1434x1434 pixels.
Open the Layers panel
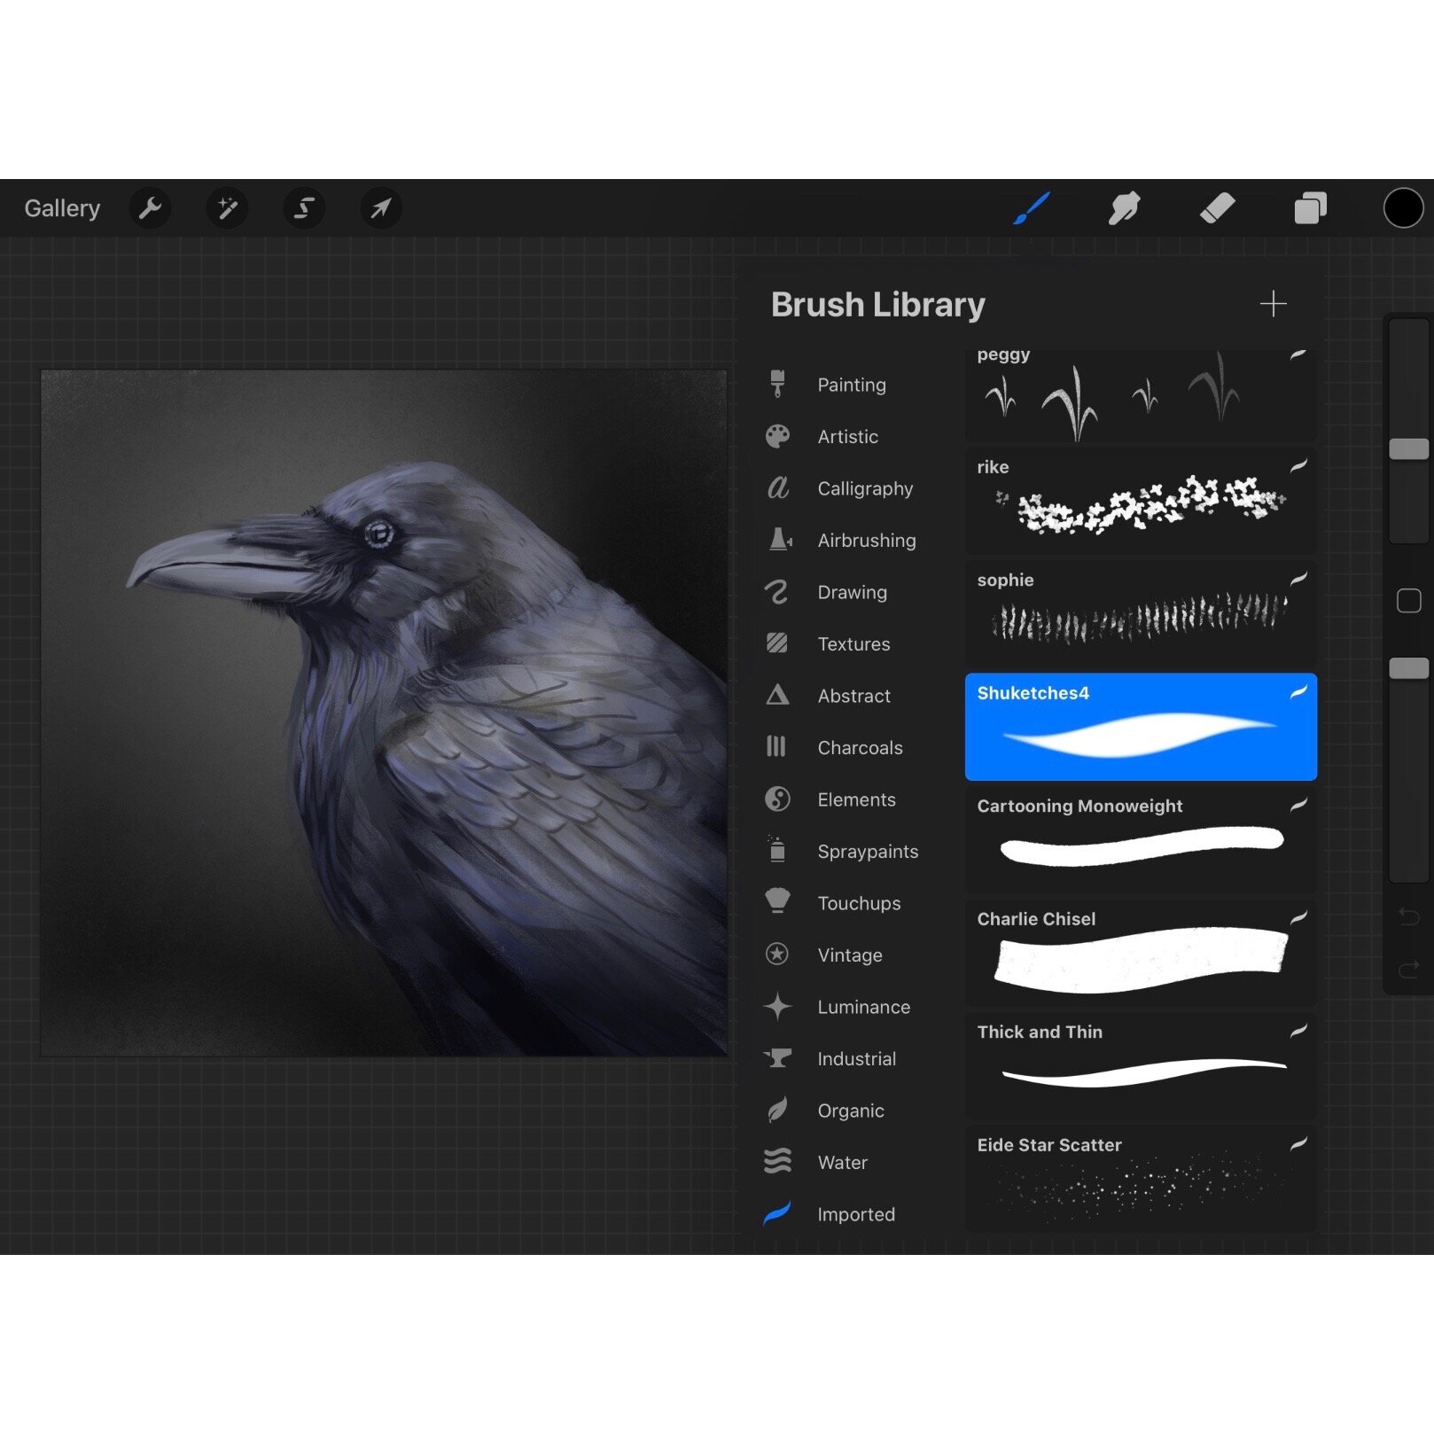point(1311,208)
